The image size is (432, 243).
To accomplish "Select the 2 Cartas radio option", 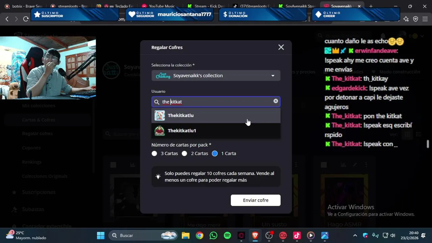I will (184, 153).
